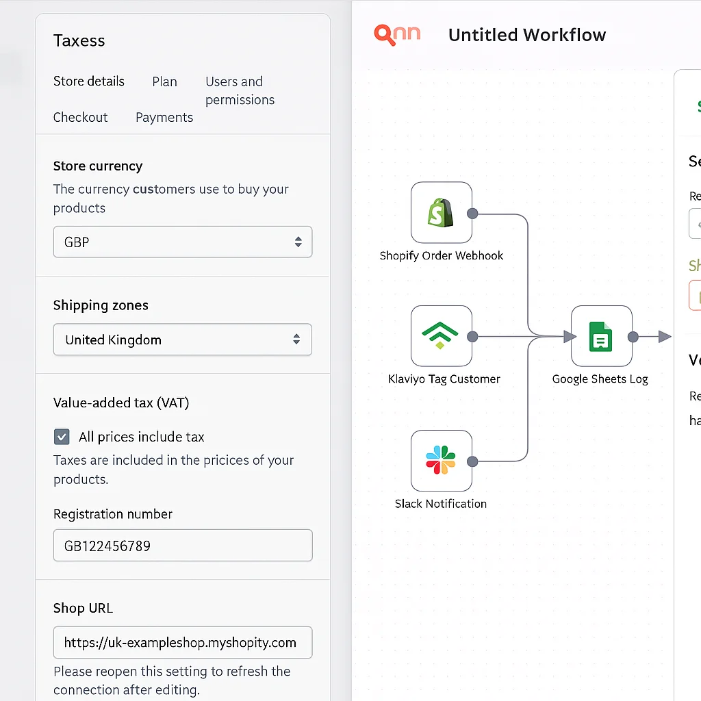Click the Value-added tax (VAT) heading
Image resolution: width=701 pixels, height=701 pixels.
coord(121,403)
